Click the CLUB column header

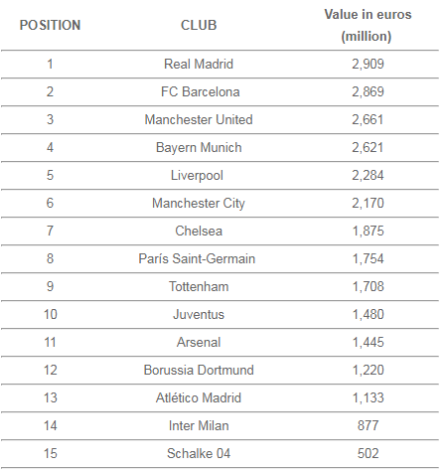coord(199,25)
